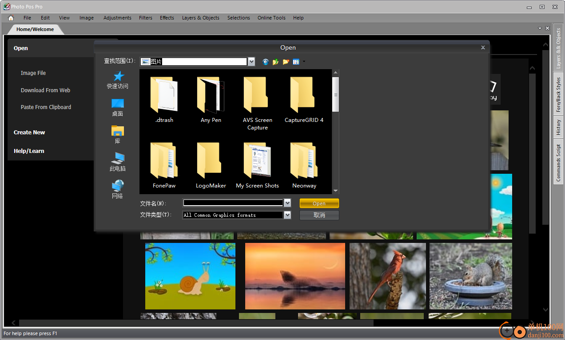Click Download From Web link
Screen dimensions: 565x340
click(45, 90)
